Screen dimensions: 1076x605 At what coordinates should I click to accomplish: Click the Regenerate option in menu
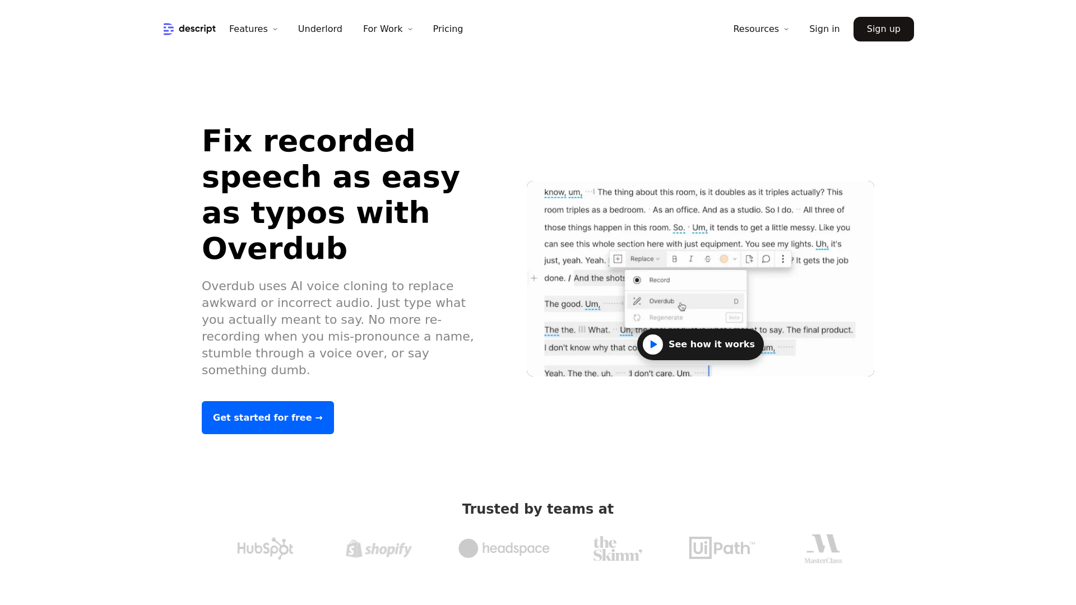(666, 317)
